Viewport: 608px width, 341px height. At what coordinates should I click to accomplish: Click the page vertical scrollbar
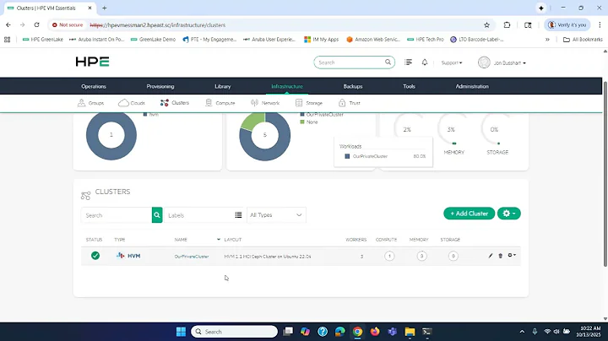(605, 174)
